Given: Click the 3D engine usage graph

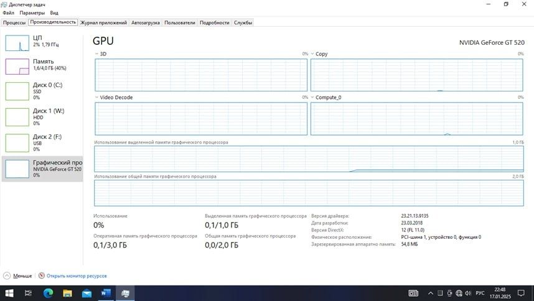Looking at the screenshot, I should coord(201,75).
